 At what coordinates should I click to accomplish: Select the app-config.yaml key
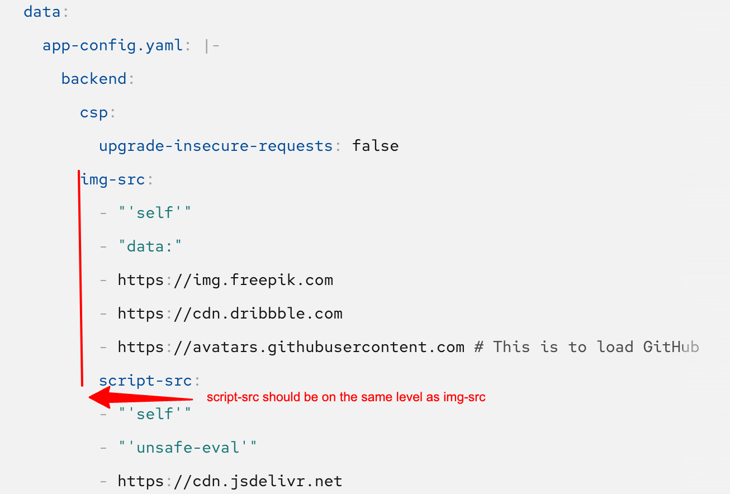[x=113, y=45]
